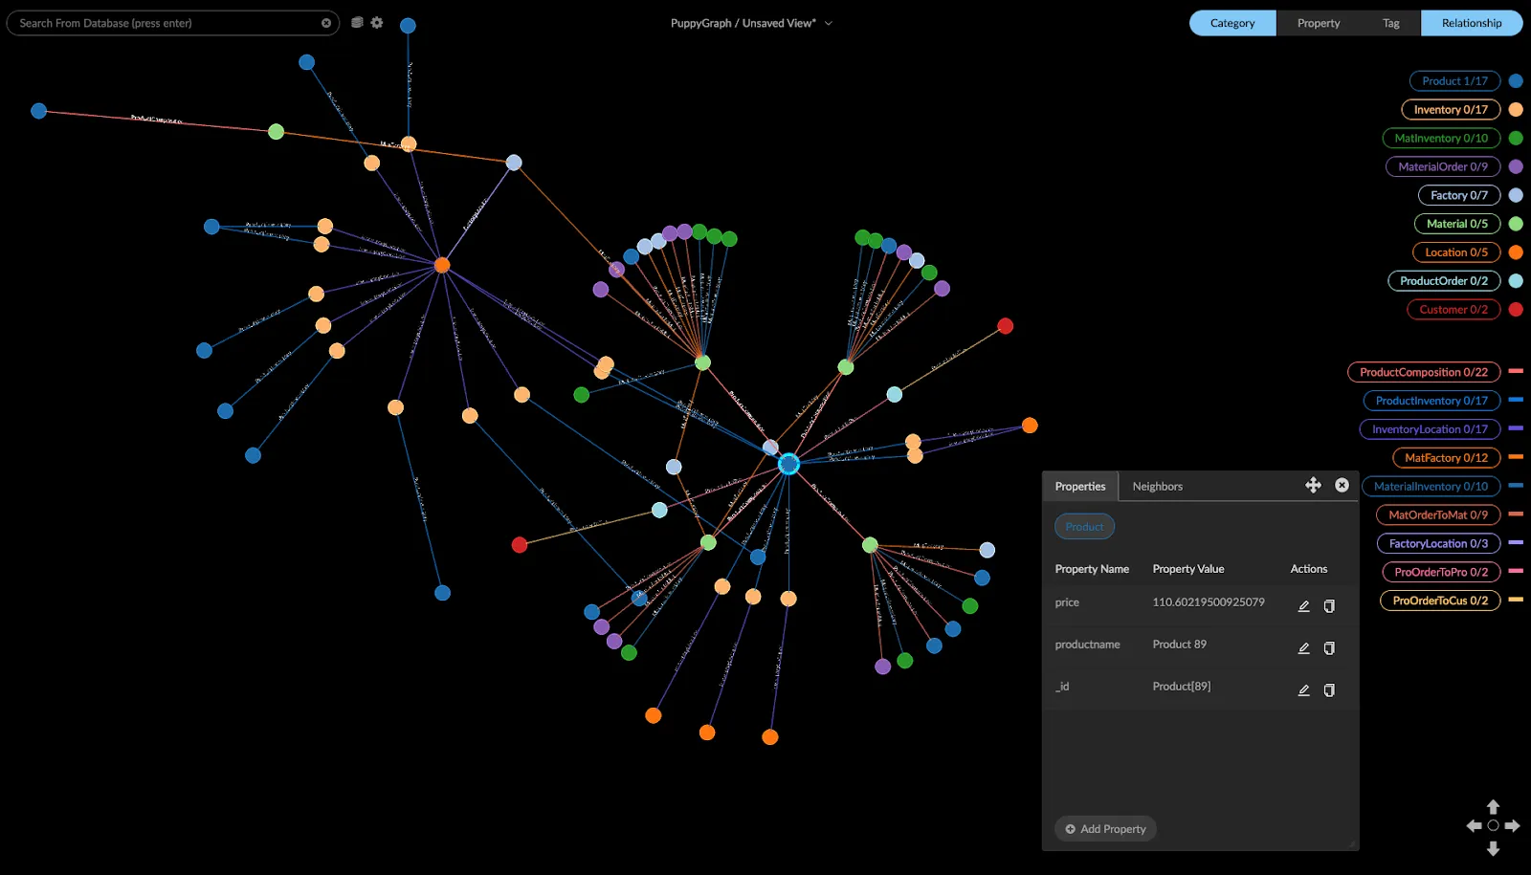Edit the price property value

[1303, 606]
